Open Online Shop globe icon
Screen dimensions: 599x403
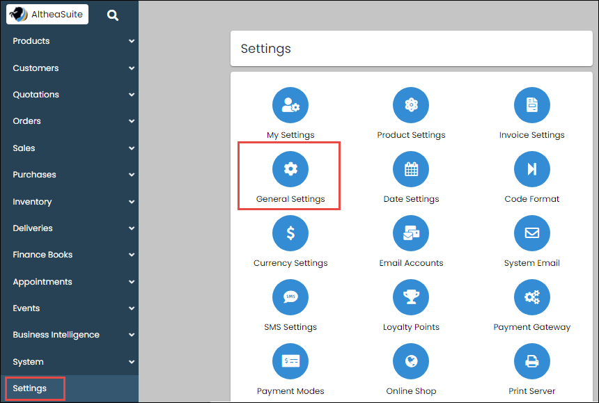[411, 361]
